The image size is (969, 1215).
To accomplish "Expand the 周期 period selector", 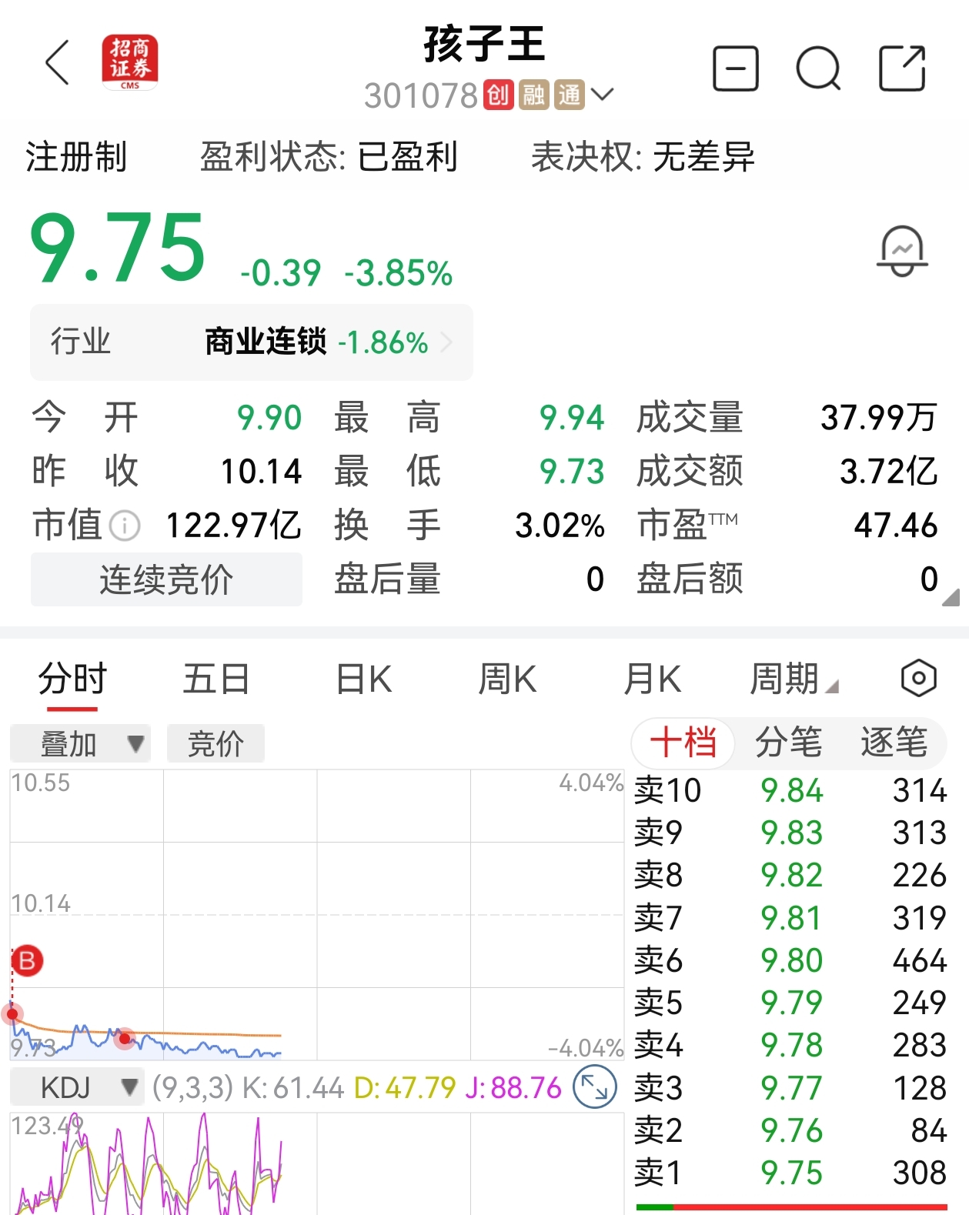I will (794, 679).
